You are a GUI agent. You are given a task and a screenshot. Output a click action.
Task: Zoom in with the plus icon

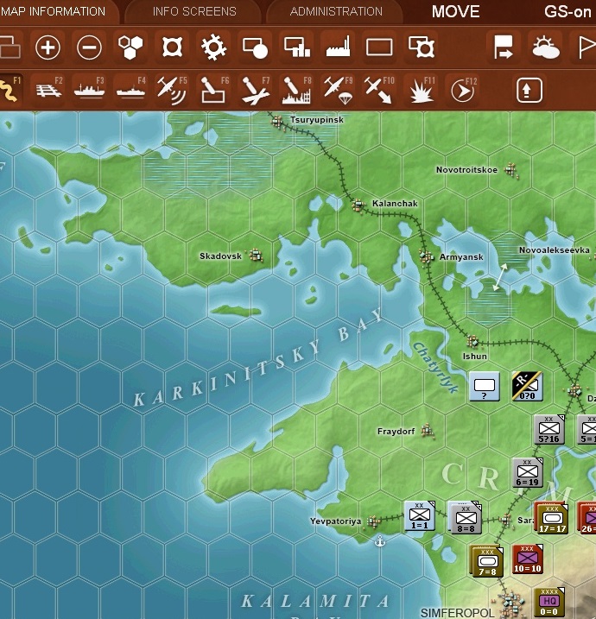(x=48, y=47)
